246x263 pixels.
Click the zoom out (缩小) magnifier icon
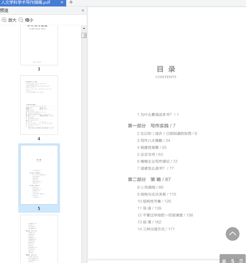click(x=21, y=20)
